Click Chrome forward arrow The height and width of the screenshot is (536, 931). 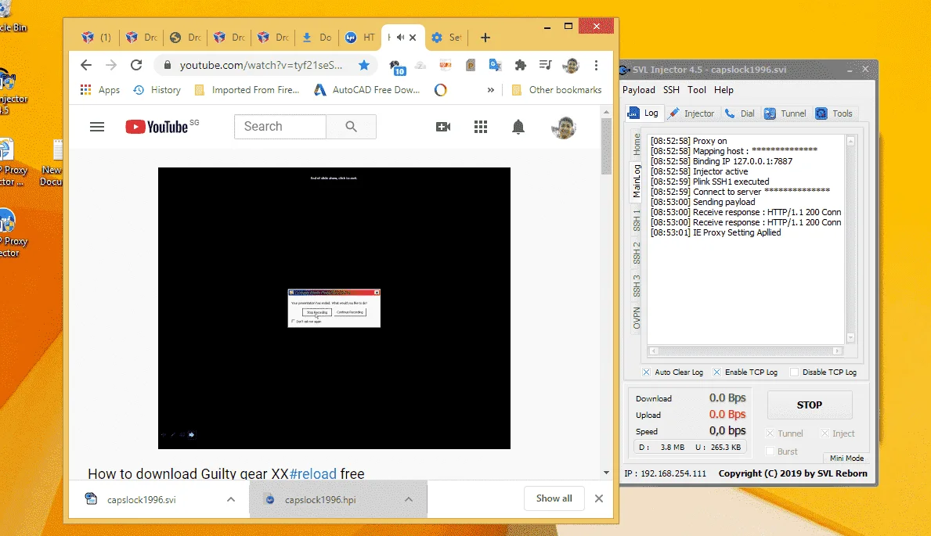[x=111, y=65]
